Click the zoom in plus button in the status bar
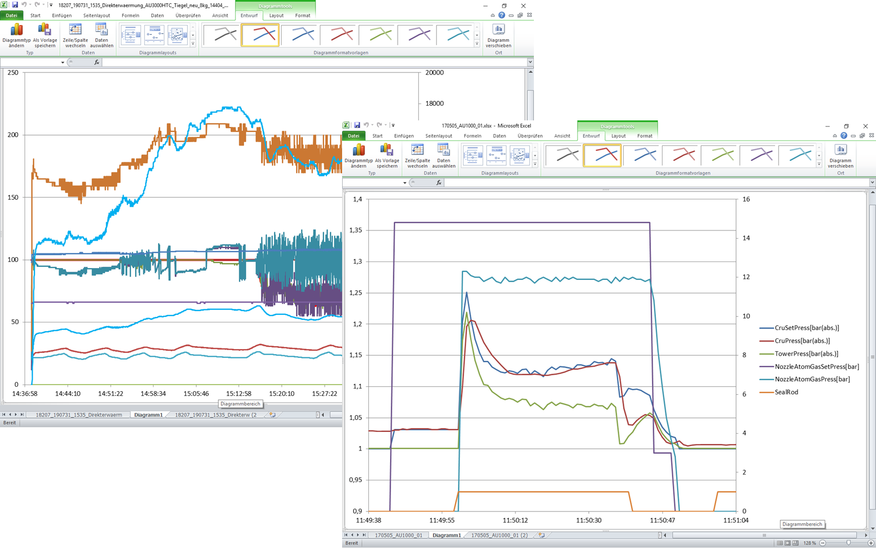 pos(871,543)
